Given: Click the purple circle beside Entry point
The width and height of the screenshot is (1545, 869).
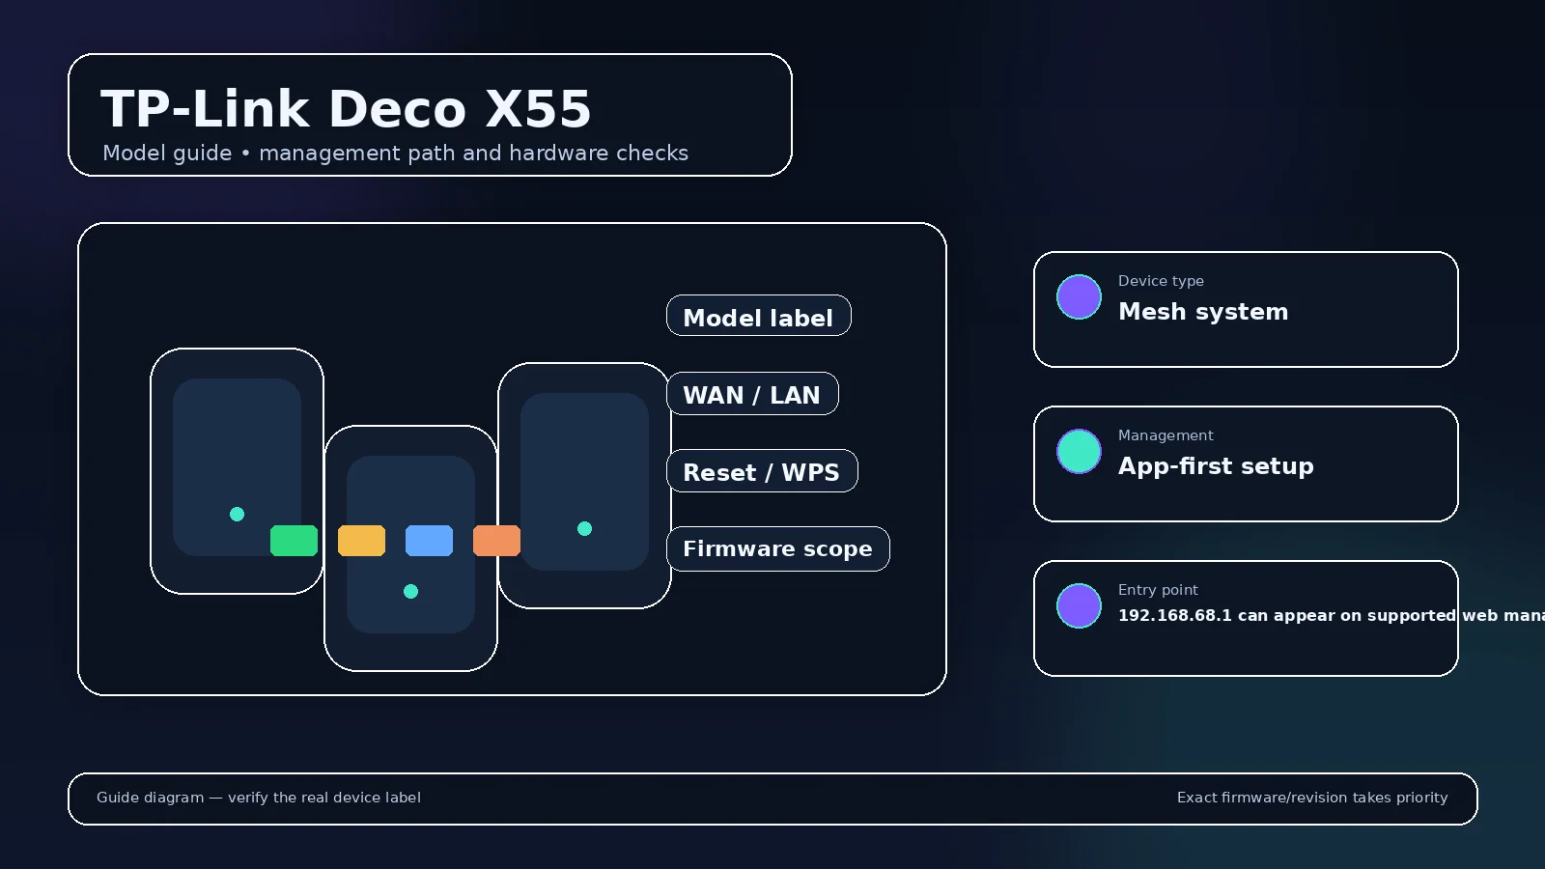Looking at the screenshot, I should click(x=1079, y=605).
